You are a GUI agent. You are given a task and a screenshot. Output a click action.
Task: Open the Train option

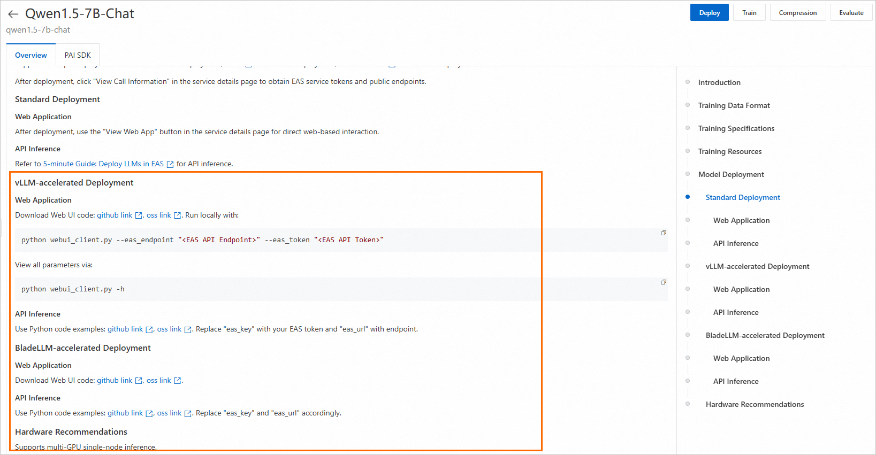coord(749,13)
